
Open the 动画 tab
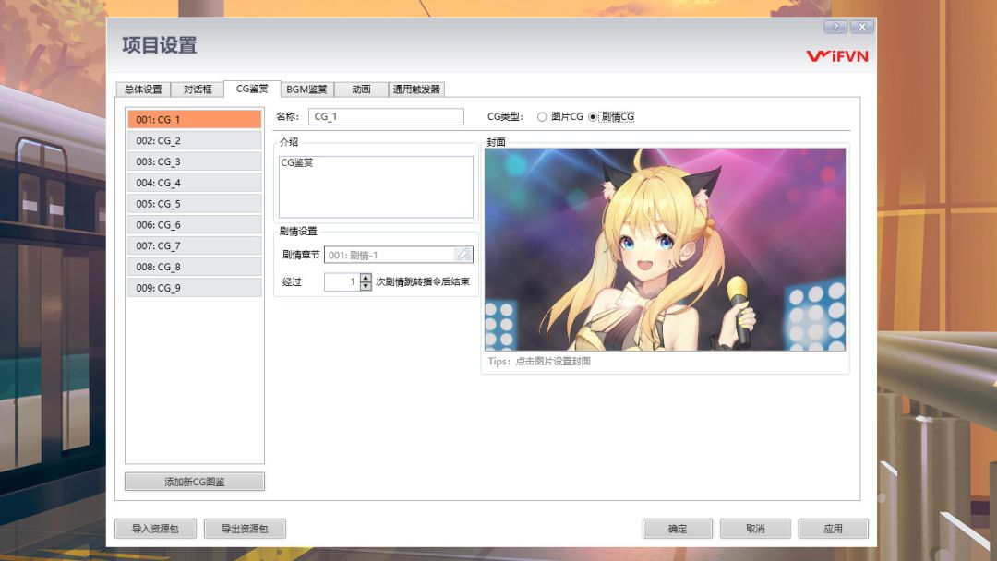(360, 89)
